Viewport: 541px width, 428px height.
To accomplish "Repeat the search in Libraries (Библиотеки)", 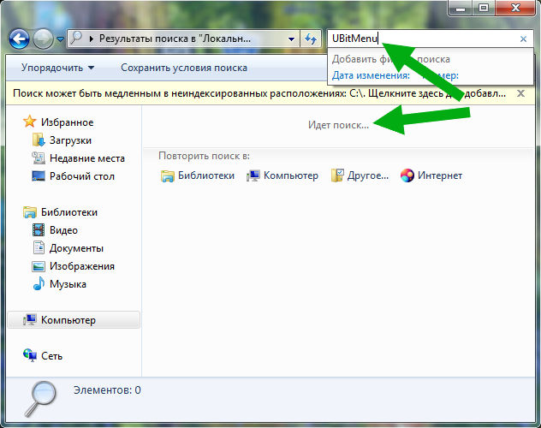I will click(x=198, y=175).
